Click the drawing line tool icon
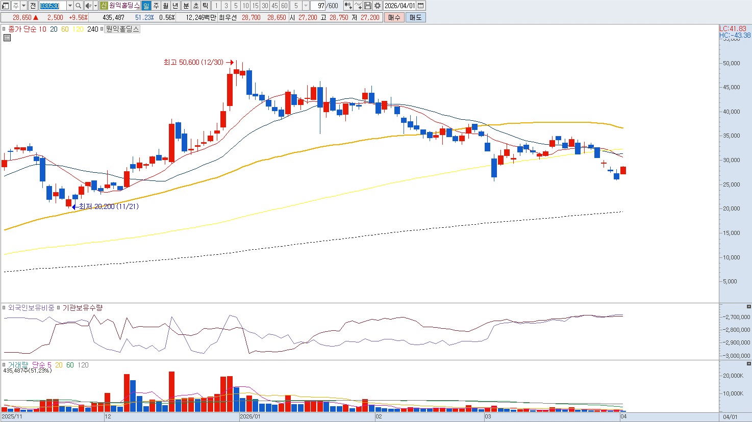The width and height of the screenshot is (752, 422). pyautogui.click(x=358, y=6)
